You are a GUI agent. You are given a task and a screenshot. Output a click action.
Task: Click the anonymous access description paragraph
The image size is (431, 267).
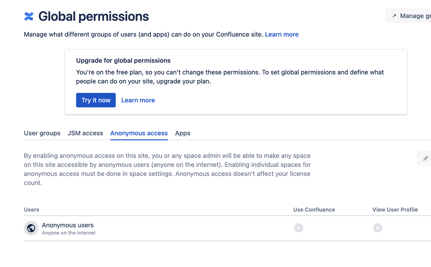point(167,169)
